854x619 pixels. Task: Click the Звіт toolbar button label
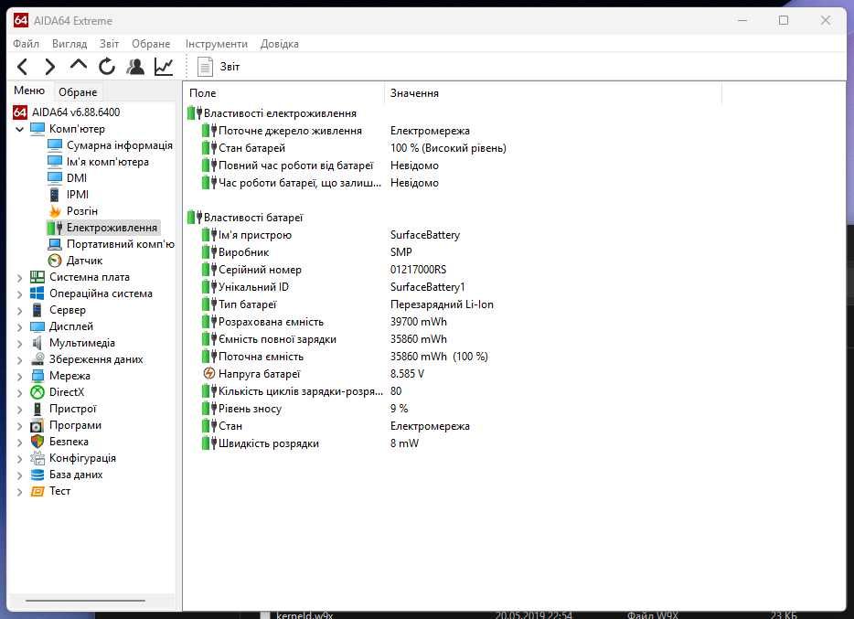[230, 67]
